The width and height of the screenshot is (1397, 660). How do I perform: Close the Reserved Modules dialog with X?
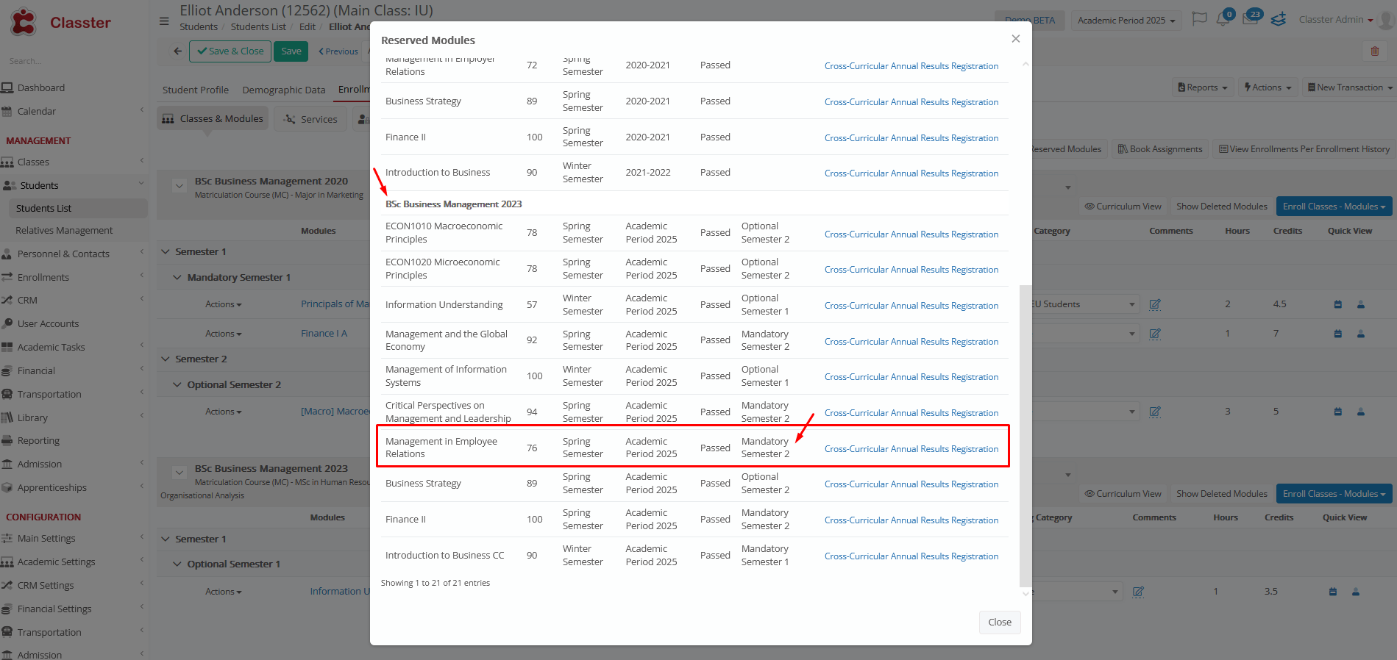[x=1015, y=39]
